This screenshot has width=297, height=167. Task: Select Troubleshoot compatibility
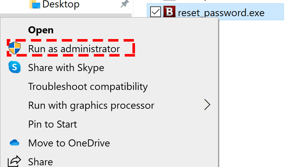pos(88,87)
